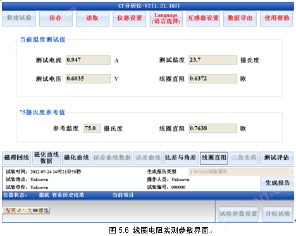Open 互感器设置 transformer settings

[x=203, y=18]
